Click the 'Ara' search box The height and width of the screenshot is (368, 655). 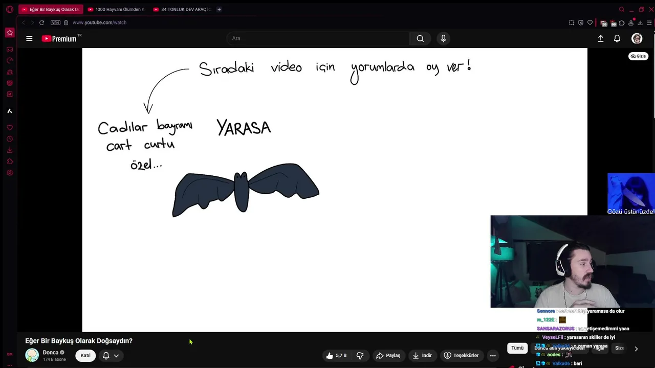318,38
